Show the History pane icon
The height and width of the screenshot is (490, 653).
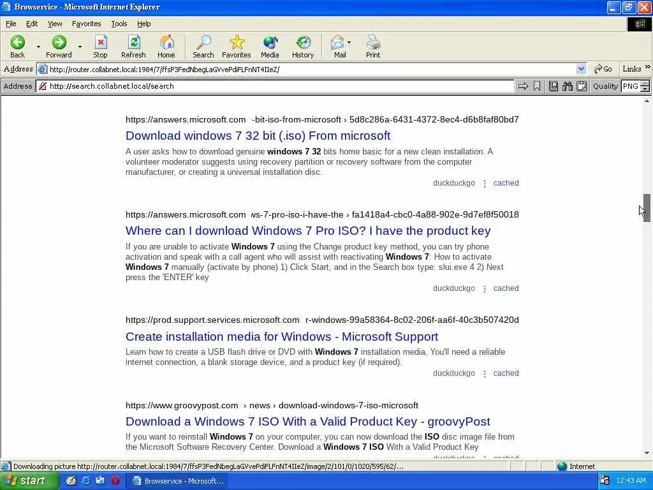pos(303,43)
